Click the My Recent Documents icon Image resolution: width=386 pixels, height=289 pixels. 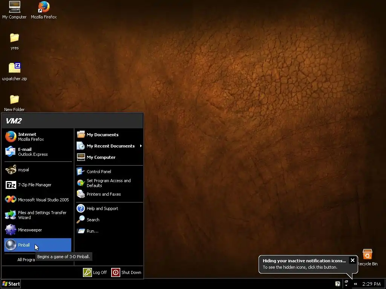pyautogui.click(x=81, y=146)
